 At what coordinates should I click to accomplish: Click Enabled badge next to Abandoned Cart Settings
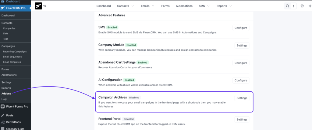pyautogui.click(x=143, y=63)
